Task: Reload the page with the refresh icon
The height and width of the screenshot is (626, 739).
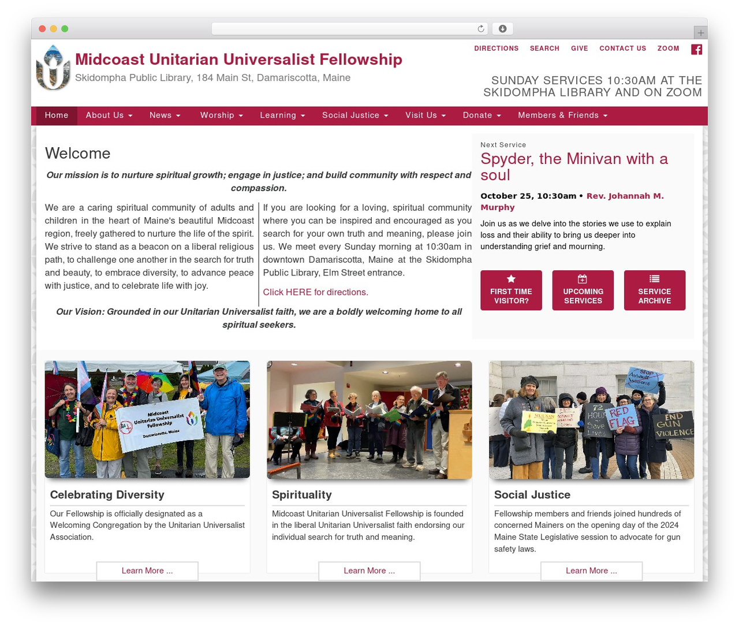Action: coord(481,29)
